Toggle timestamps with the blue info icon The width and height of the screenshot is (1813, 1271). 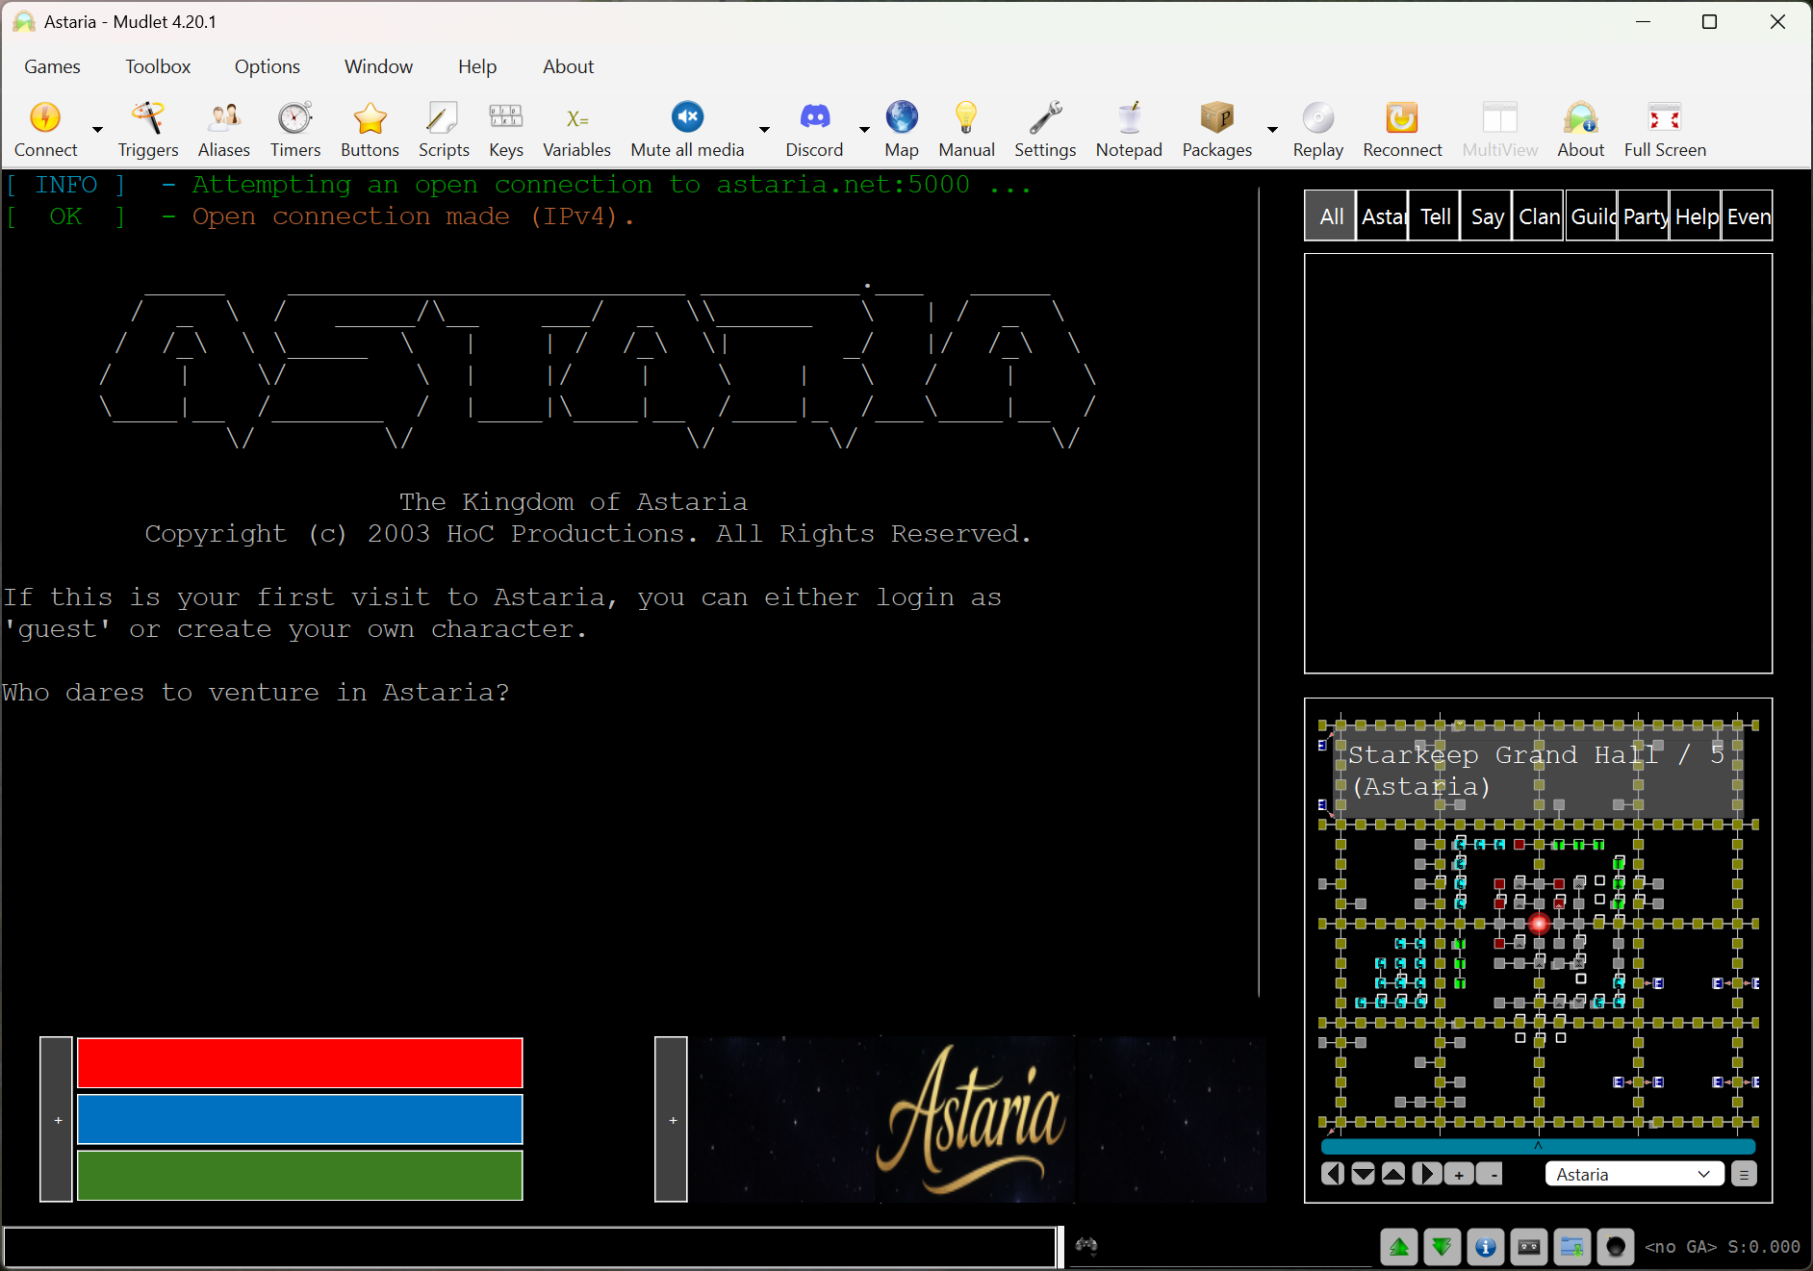[1485, 1247]
